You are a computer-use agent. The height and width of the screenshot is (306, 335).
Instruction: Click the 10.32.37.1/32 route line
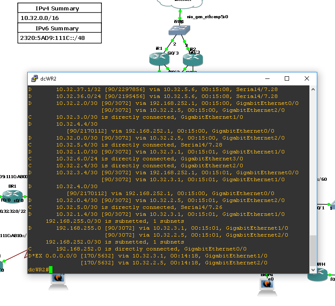pos(153,89)
